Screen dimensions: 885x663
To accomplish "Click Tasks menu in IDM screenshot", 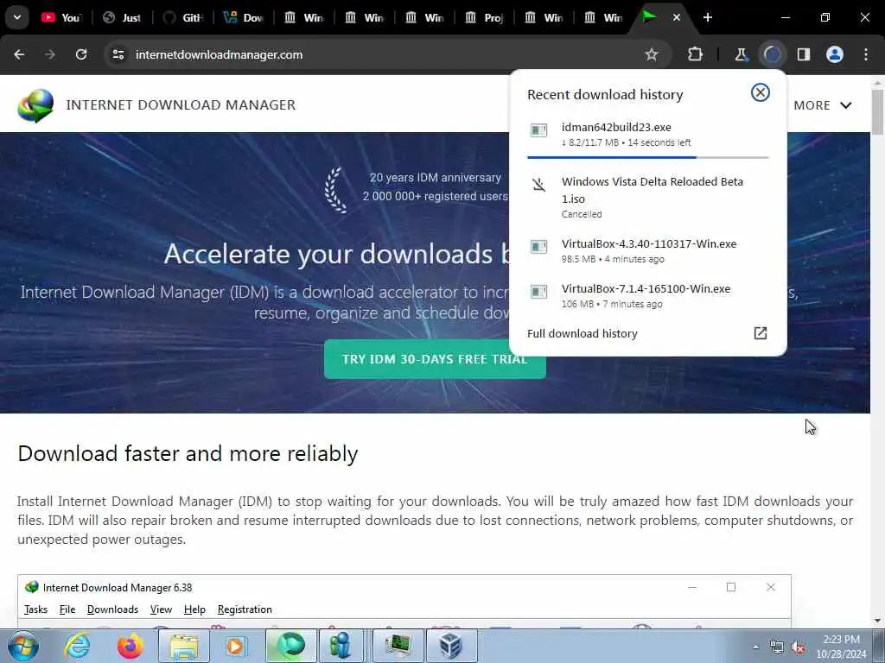I will click(x=35, y=609).
